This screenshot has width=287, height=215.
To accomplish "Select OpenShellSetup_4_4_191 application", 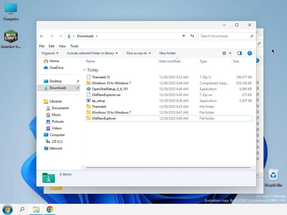I will click(169, 89).
